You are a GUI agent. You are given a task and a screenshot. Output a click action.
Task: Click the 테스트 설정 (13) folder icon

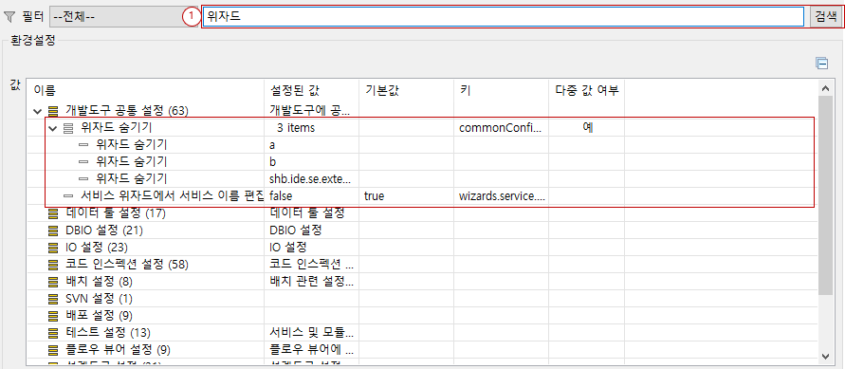point(53,333)
